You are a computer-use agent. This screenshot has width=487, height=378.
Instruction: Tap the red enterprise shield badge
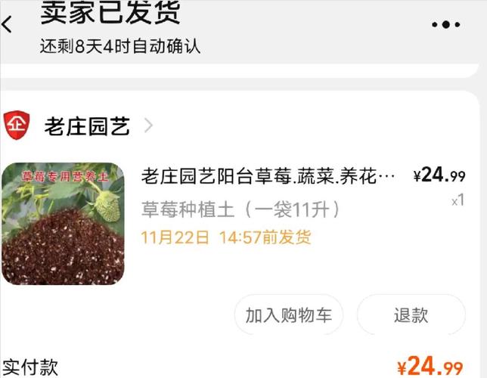pos(17,125)
